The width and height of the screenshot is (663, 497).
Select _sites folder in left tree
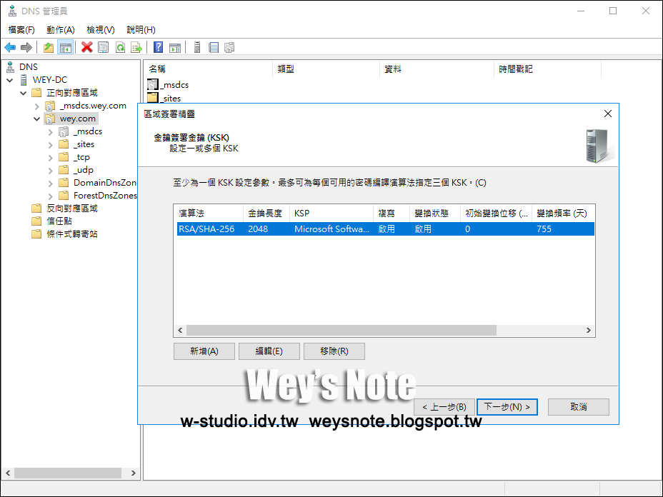click(84, 144)
